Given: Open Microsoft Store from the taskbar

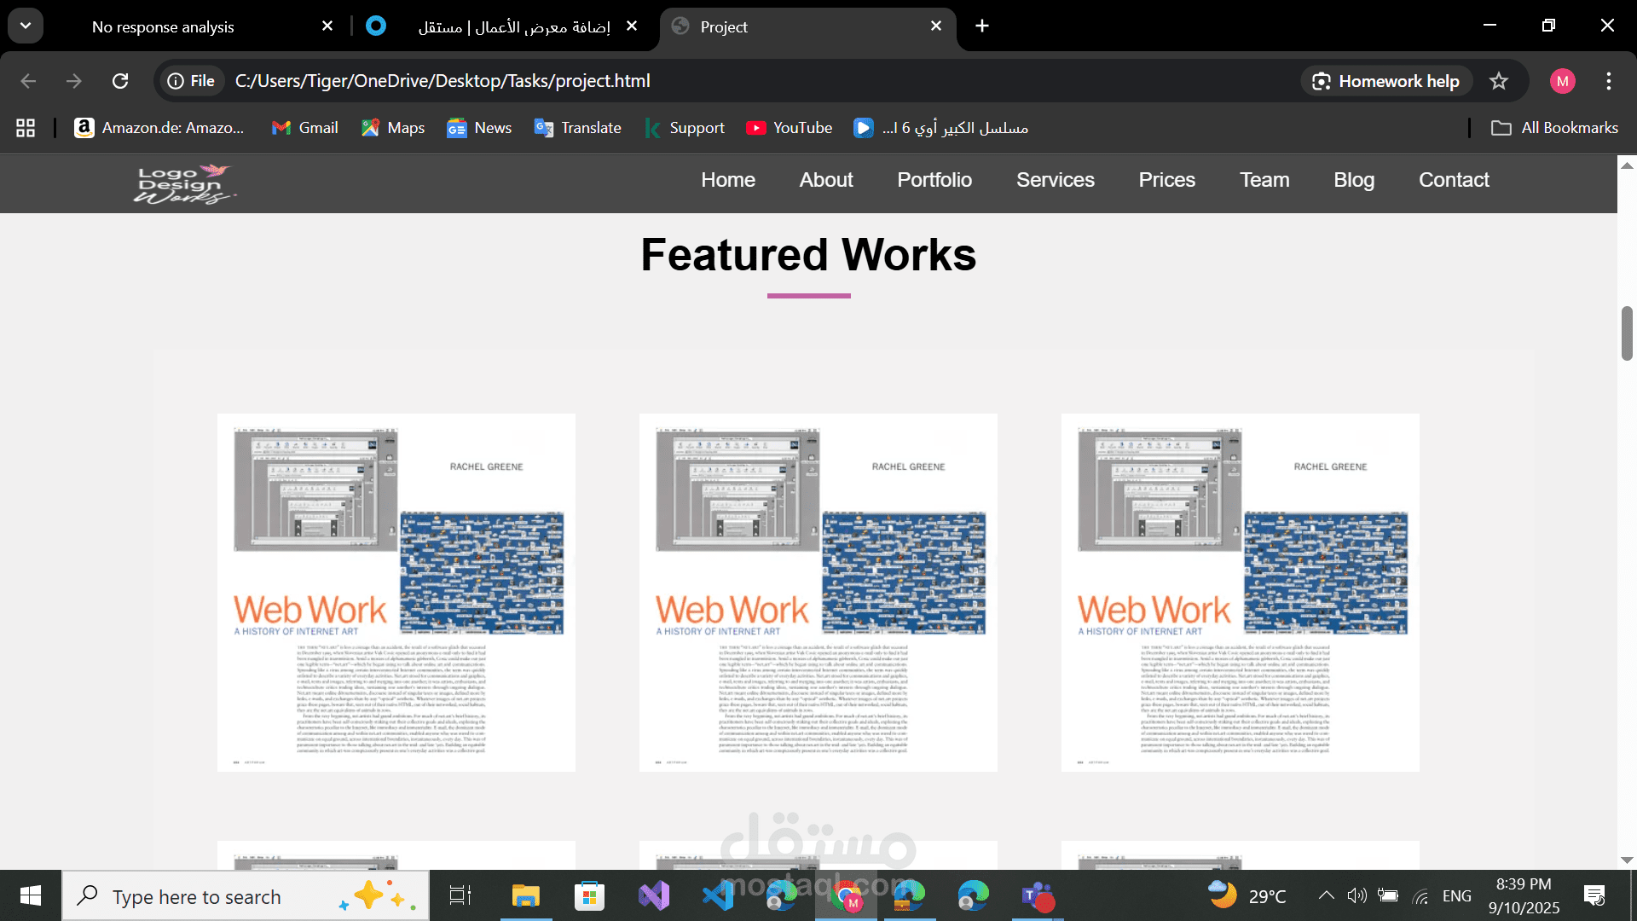Looking at the screenshot, I should click(x=589, y=896).
